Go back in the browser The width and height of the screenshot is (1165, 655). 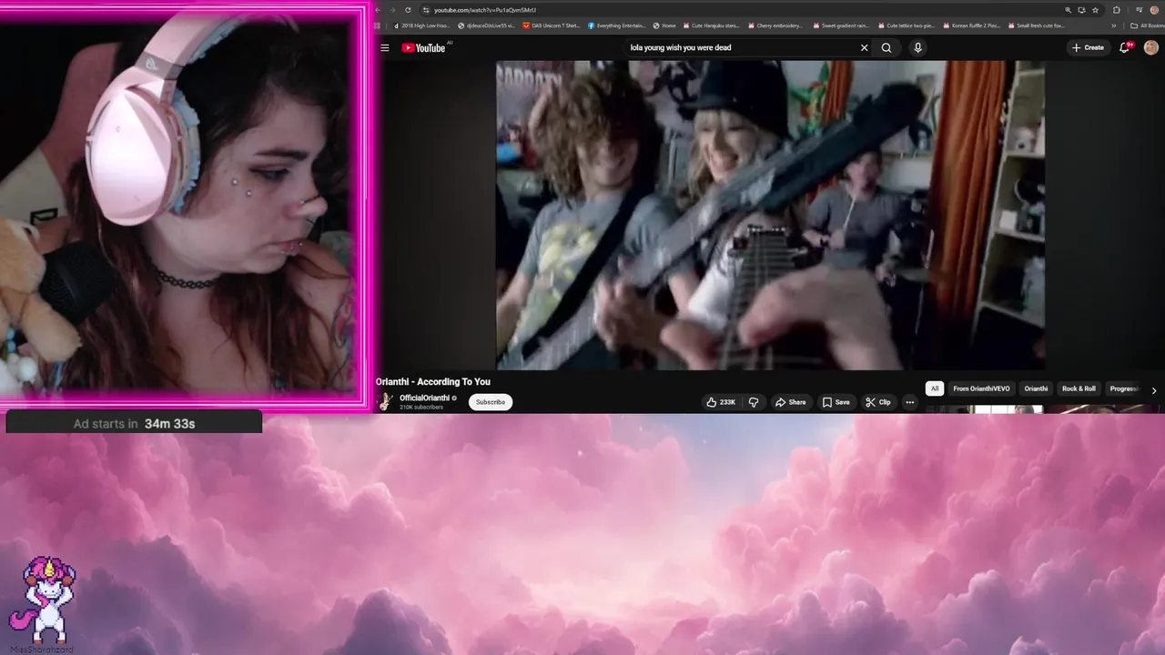click(x=378, y=10)
